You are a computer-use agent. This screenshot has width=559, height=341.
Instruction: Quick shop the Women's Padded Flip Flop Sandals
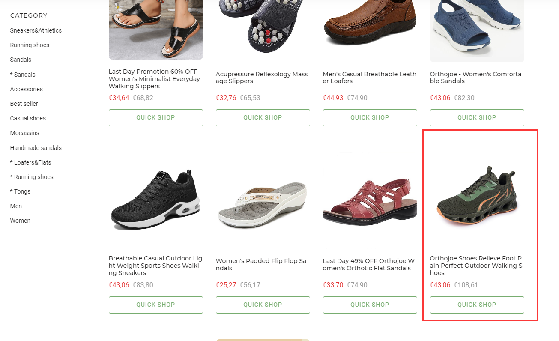(x=263, y=305)
